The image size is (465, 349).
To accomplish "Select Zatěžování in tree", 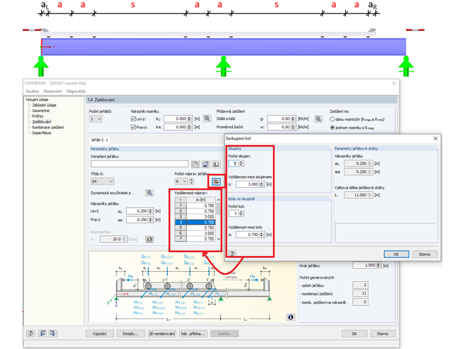I will (x=42, y=122).
